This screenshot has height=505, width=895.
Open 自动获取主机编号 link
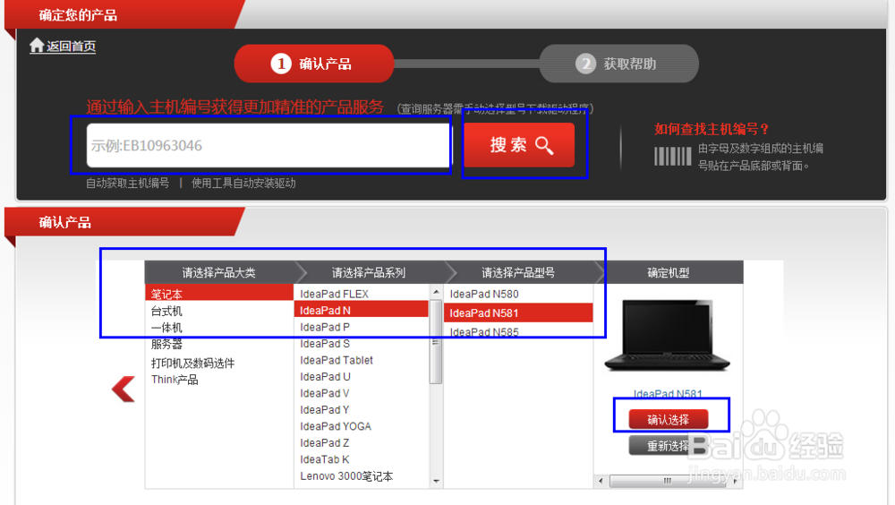(127, 183)
